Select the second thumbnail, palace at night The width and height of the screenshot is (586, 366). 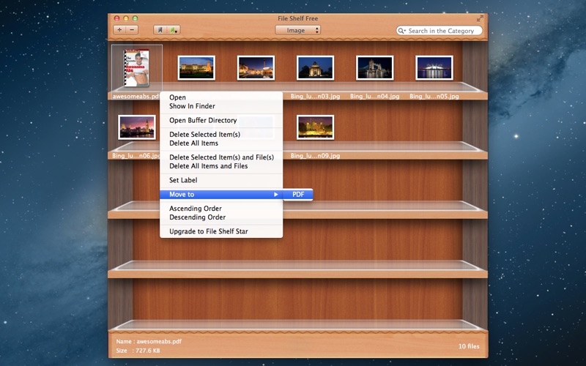[196, 67]
